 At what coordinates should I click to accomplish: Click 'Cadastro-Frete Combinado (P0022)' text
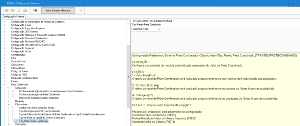(x=154, y=115)
